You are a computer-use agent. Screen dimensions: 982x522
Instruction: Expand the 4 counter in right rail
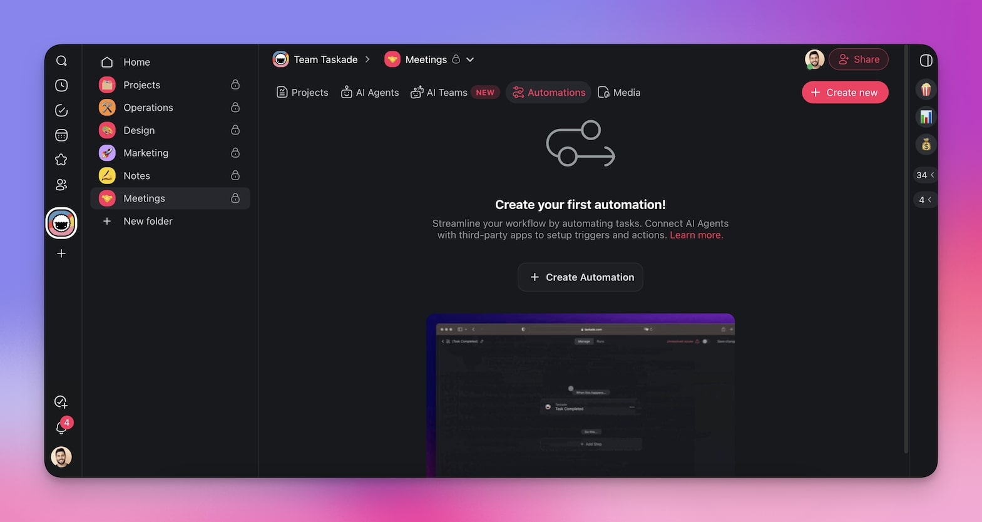coord(925,200)
